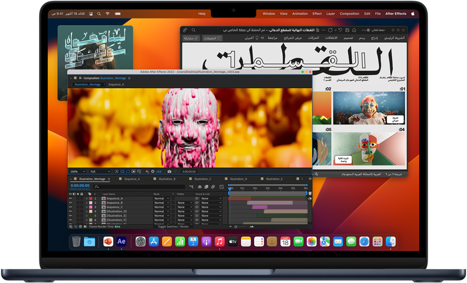Toggle visibility of Sequence_C layer
This screenshot has width=467, height=283.
pos(70,207)
